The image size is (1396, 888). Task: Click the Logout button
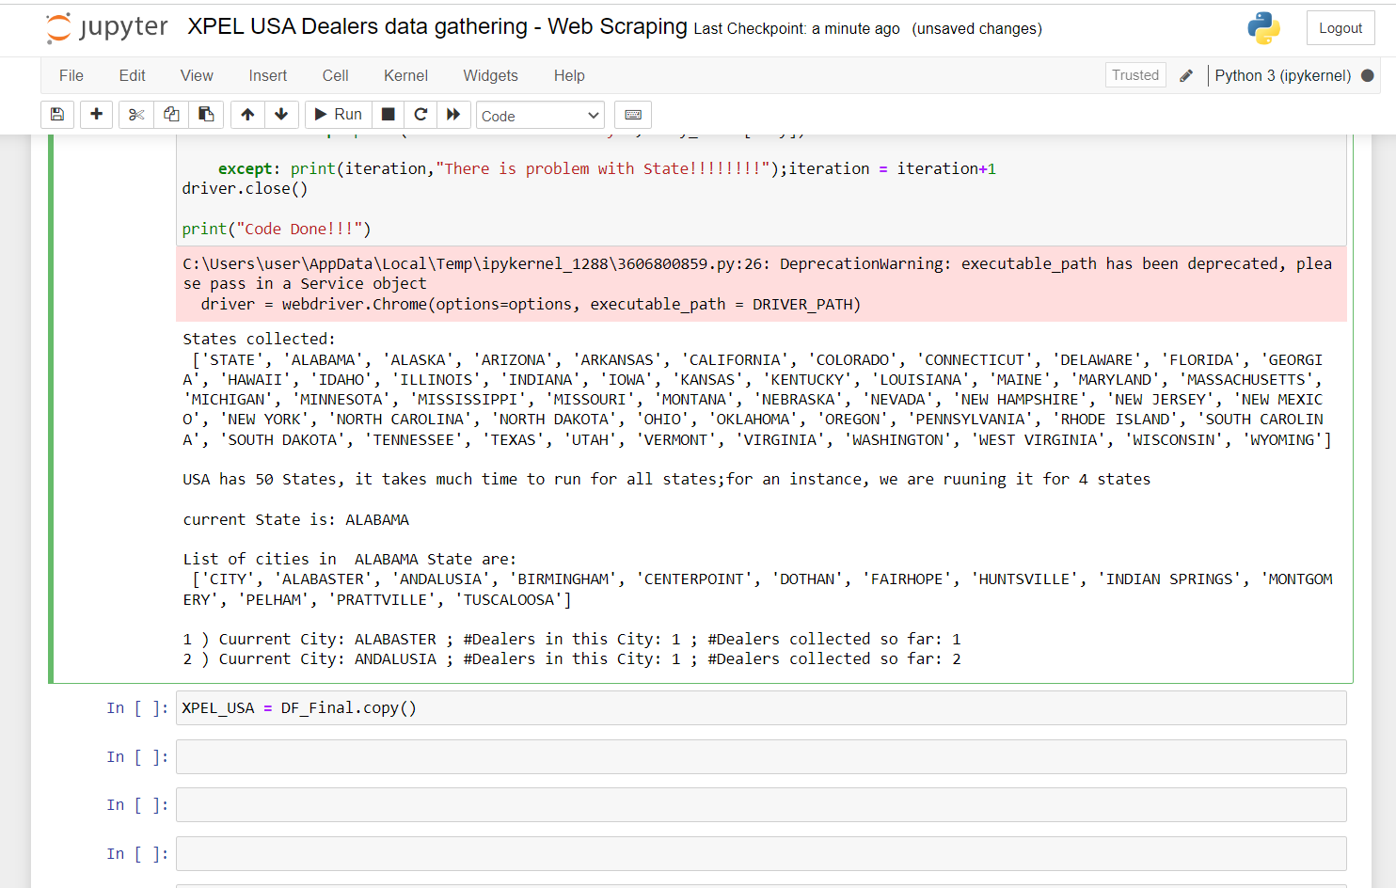coord(1340,28)
